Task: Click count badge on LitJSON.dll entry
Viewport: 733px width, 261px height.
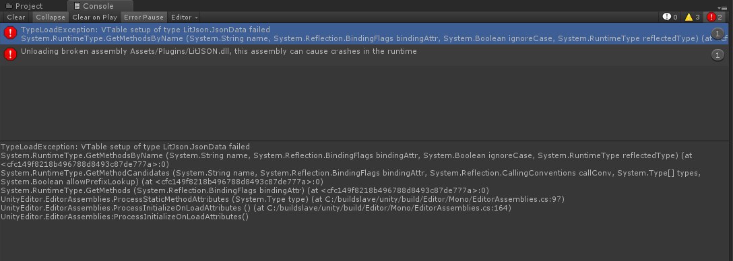Action: pos(717,55)
